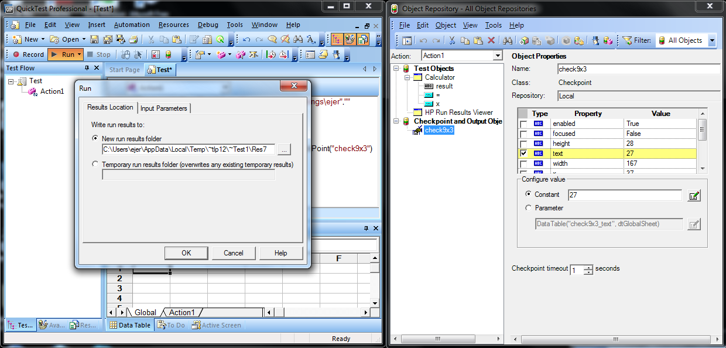Screen dimensions: 726x348
Task: Select the Test tab icon with asterisk
Action: click(x=152, y=70)
